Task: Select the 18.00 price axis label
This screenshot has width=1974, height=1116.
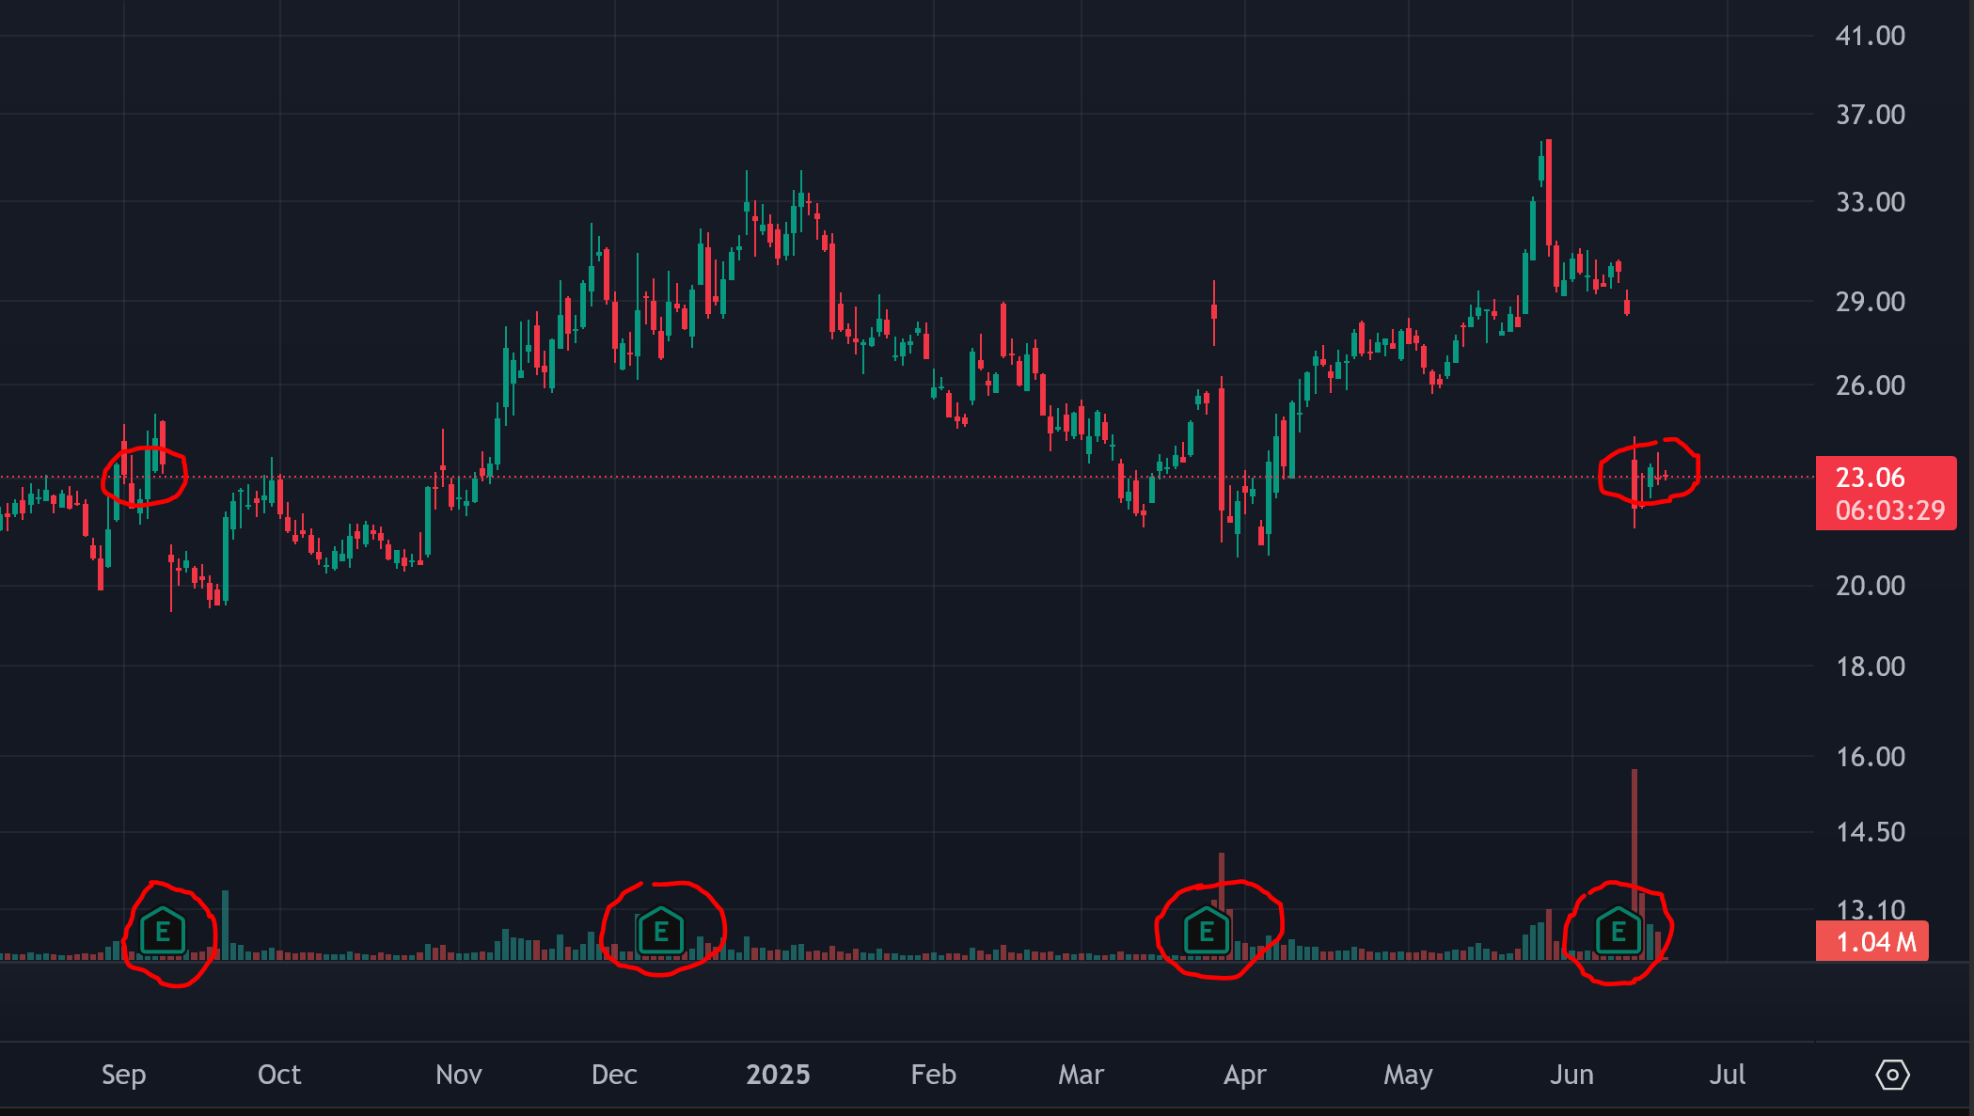Action: [1871, 667]
